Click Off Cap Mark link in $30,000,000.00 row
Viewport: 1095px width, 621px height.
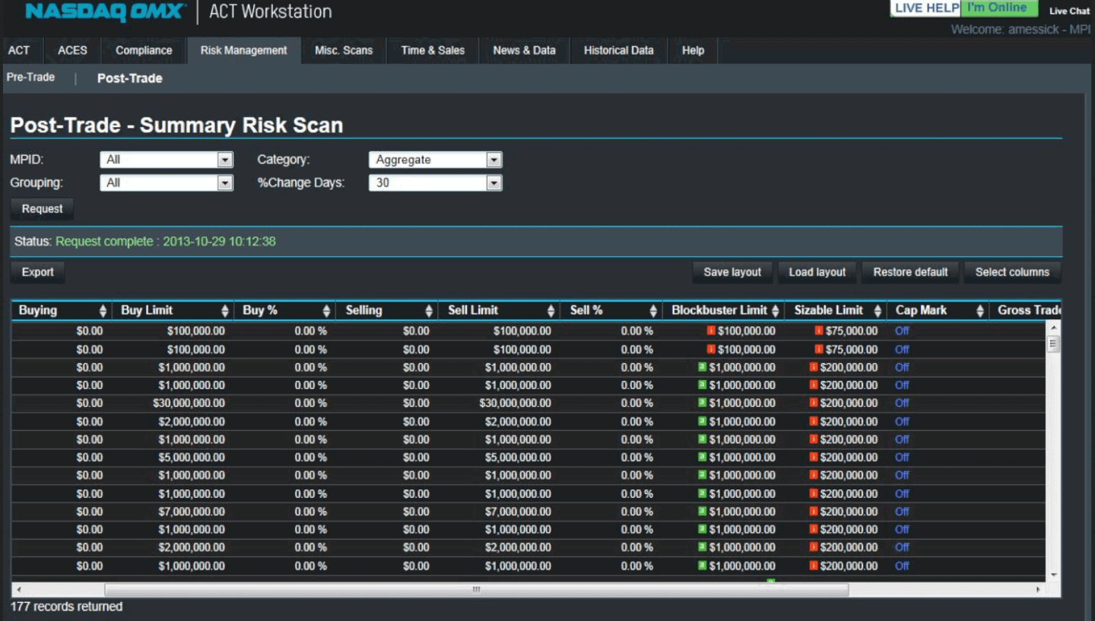pos(902,404)
